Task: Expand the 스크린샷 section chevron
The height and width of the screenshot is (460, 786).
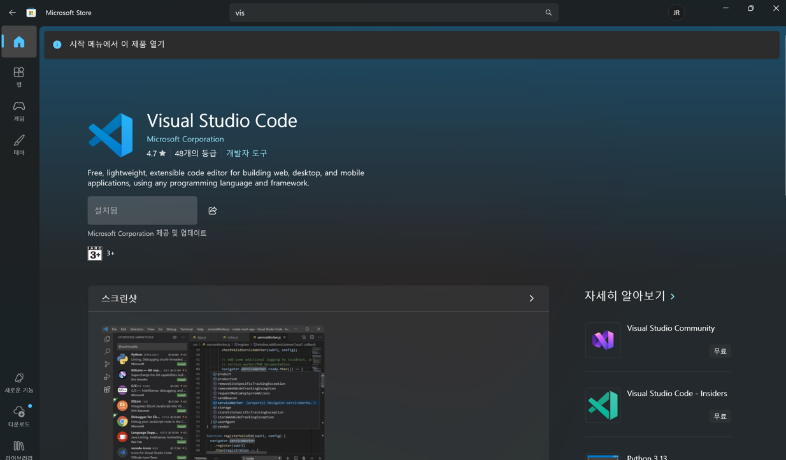Action: click(531, 298)
